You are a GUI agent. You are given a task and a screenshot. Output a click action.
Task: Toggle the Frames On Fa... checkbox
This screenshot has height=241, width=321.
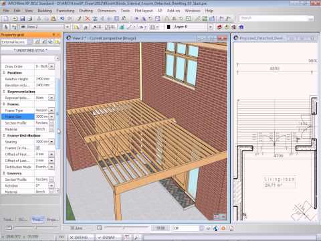pyautogui.click(x=37, y=148)
